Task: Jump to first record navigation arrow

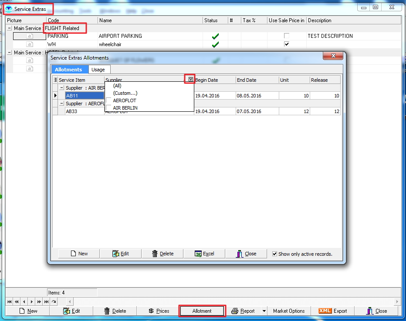Action: (x=10, y=301)
